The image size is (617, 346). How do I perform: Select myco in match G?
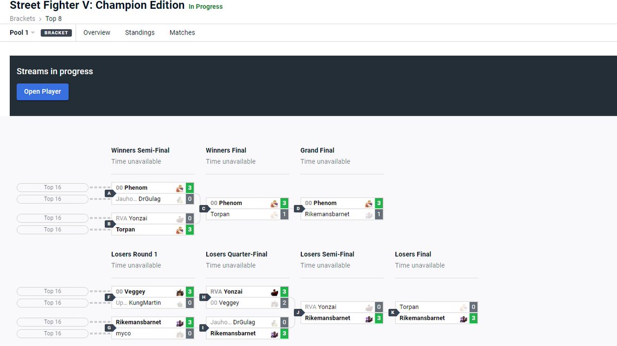pos(123,334)
